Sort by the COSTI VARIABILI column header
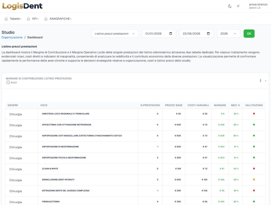The width and height of the screenshot is (271, 205). pyautogui.click(x=198, y=105)
